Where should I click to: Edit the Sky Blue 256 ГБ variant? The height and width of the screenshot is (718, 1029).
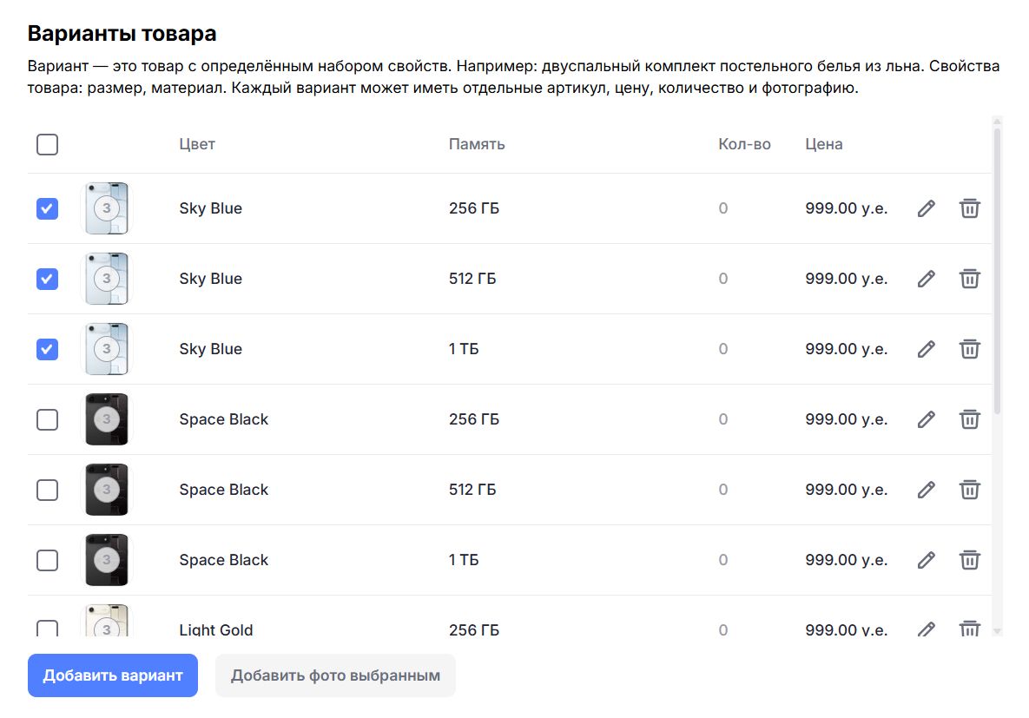(927, 208)
